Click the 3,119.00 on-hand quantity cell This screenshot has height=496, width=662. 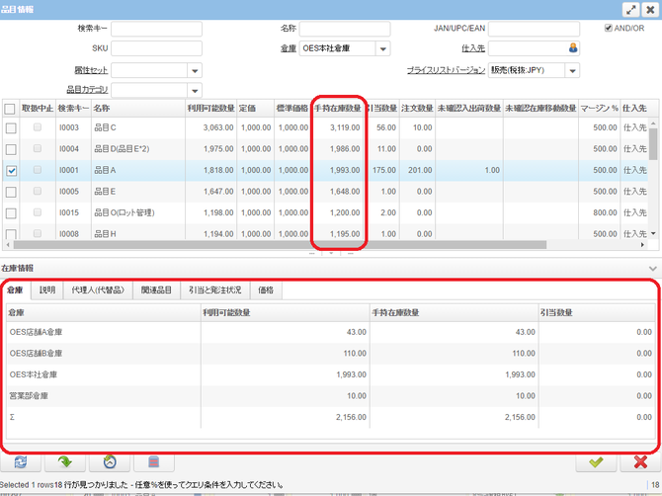pyautogui.click(x=337, y=127)
